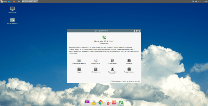Click the Форумы label
Screen dimensions: 208x106
point(79,72)
